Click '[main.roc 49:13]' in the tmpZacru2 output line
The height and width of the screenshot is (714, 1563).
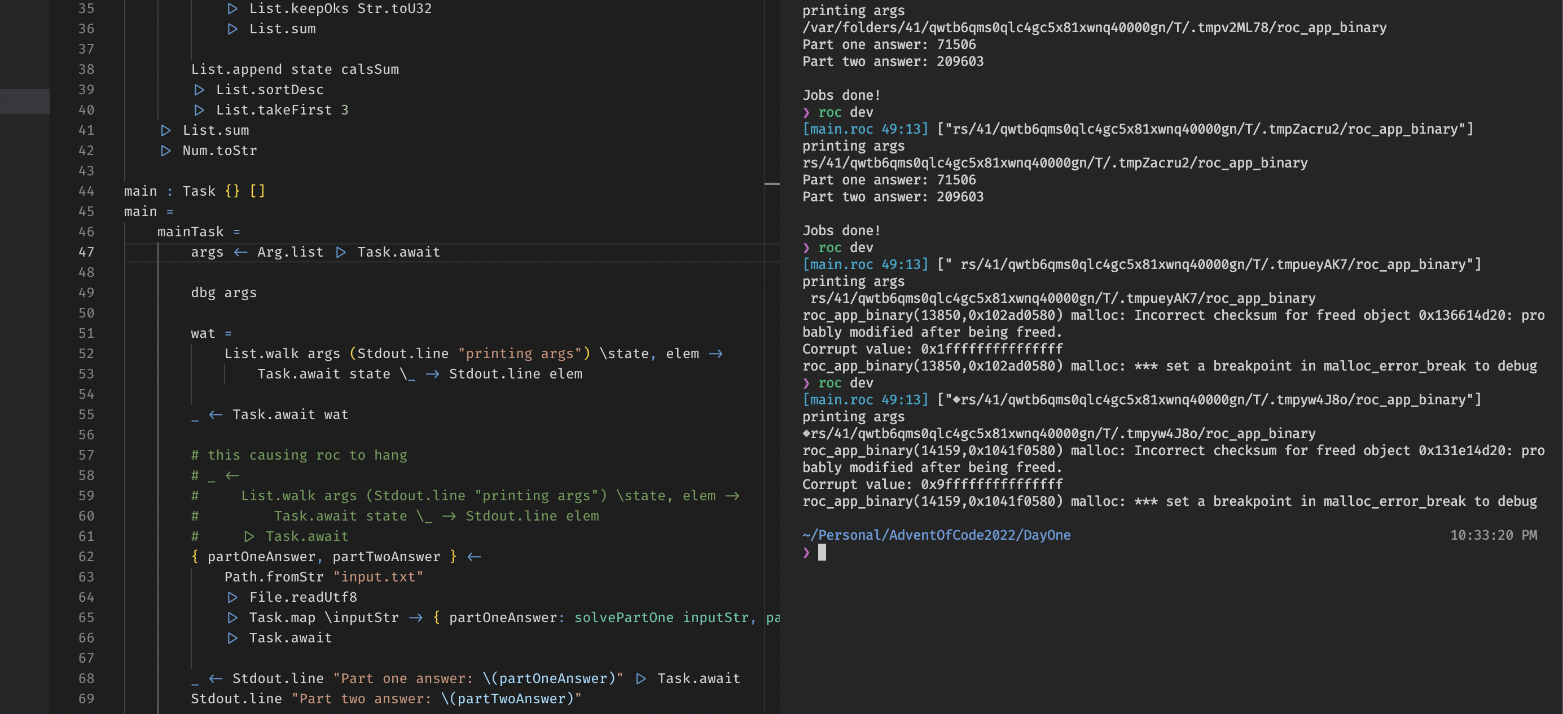click(x=865, y=129)
